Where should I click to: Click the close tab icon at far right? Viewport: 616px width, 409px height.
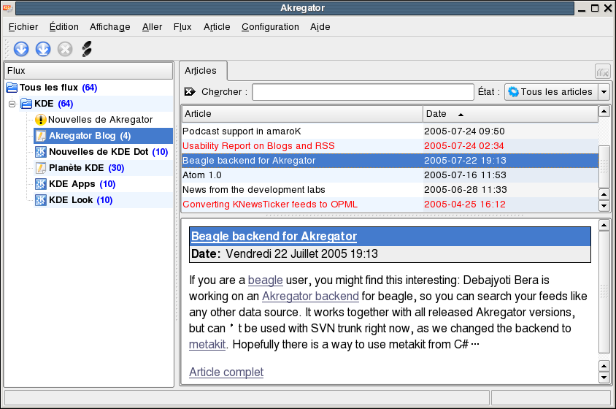coord(603,72)
